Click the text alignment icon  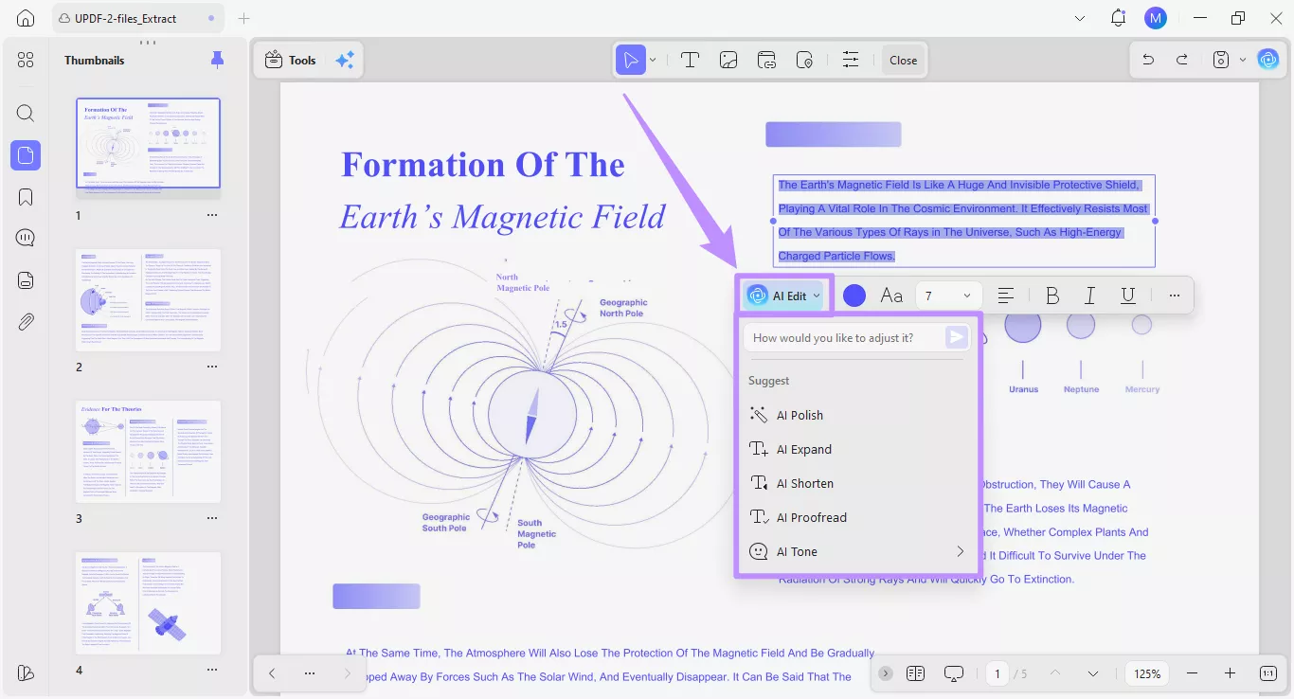[1006, 296]
